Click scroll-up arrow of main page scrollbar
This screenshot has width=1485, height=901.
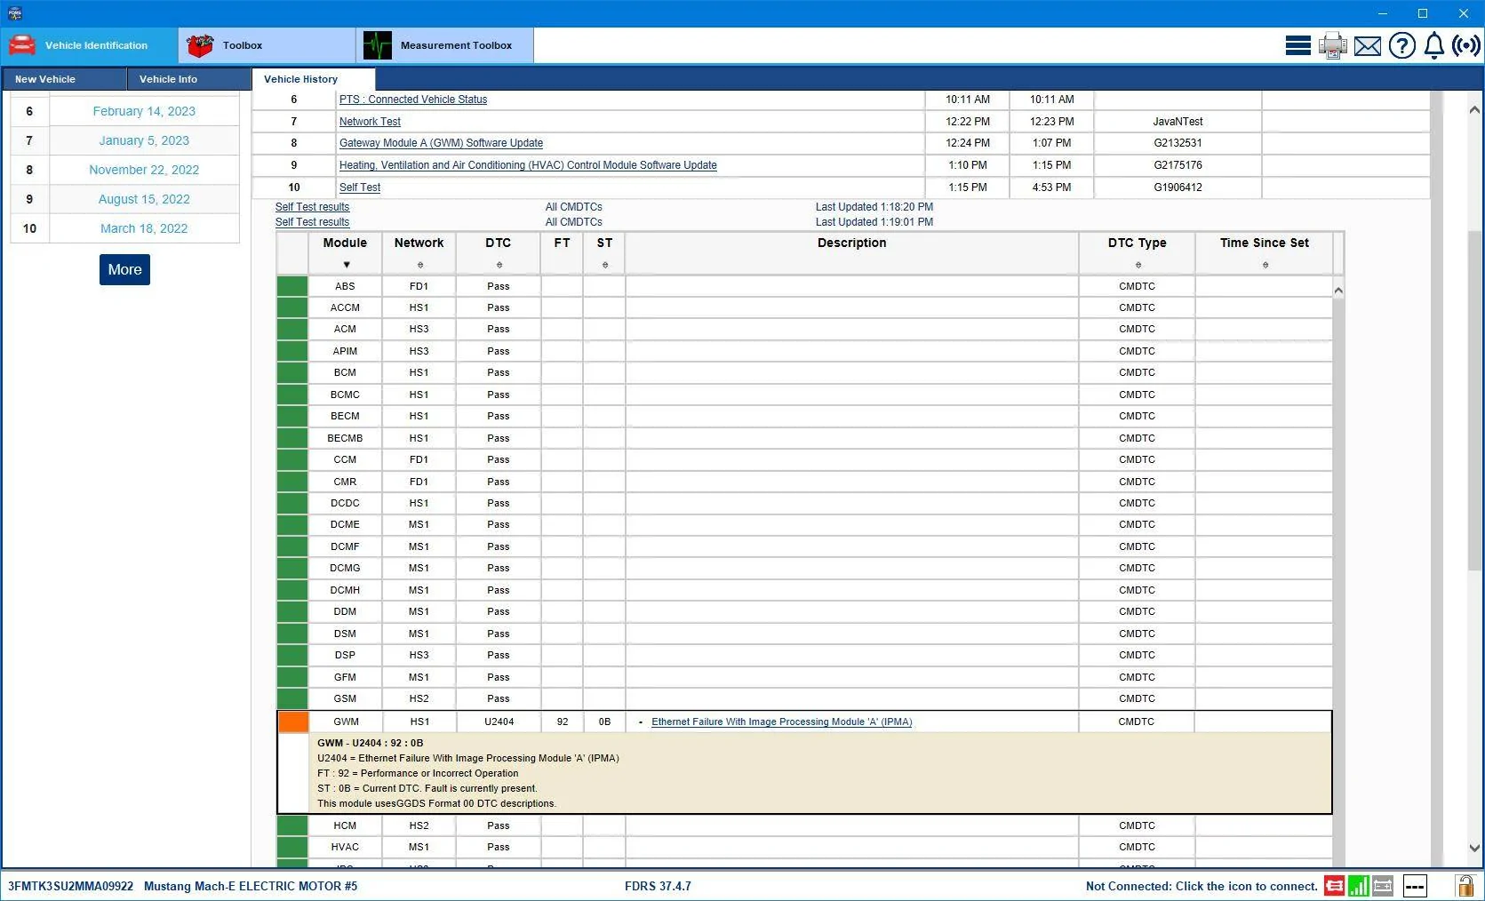pos(1475,110)
